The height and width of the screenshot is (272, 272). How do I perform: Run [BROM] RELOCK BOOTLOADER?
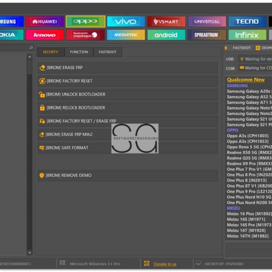tap(128, 108)
